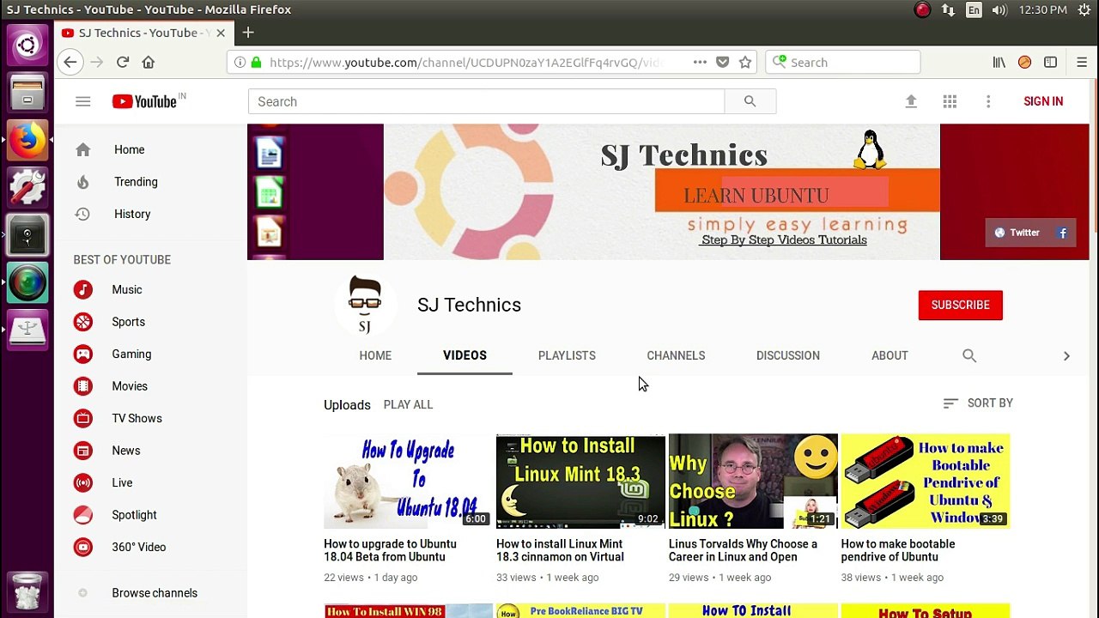The width and height of the screenshot is (1099, 618).
Task: Click the Sports category icon
Action: pos(82,322)
